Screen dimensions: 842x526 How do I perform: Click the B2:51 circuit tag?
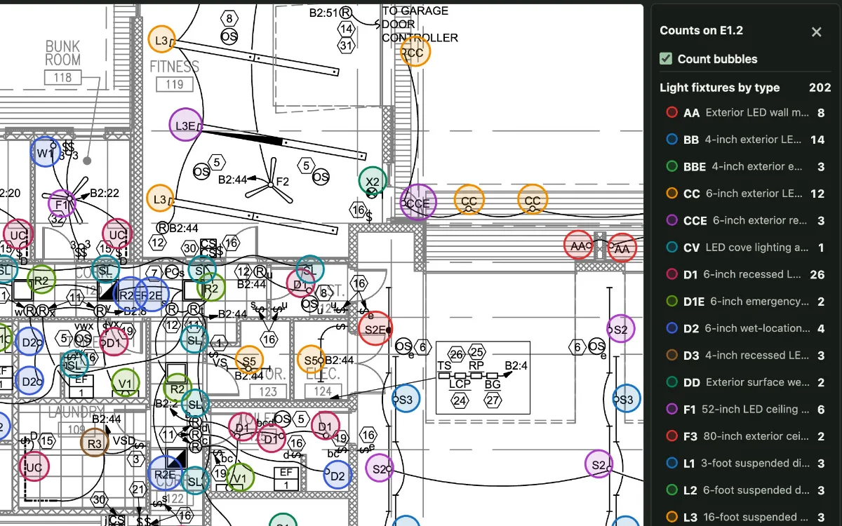pos(324,13)
